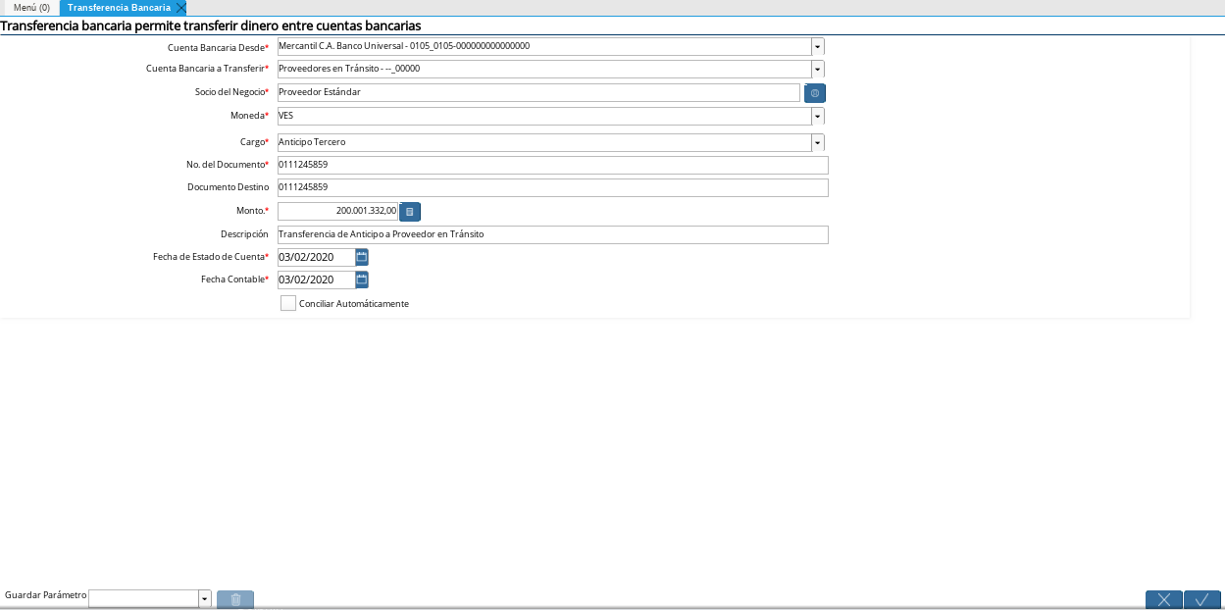Click the Guardar Parámetro input box
This screenshot has width=1225, height=610.
point(143,598)
